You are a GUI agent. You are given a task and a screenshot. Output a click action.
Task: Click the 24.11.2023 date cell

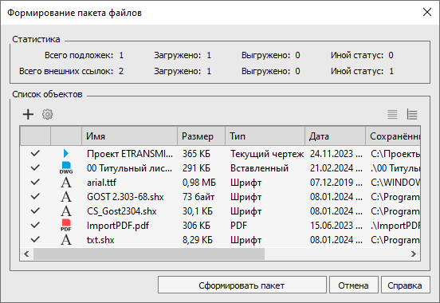click(336, 154)
